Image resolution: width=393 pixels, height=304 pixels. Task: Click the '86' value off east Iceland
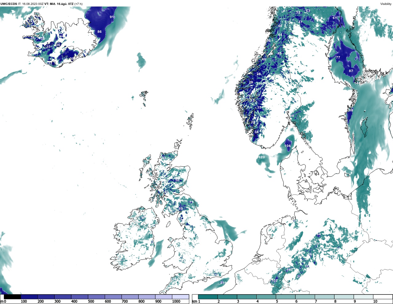tap(99, 32)
